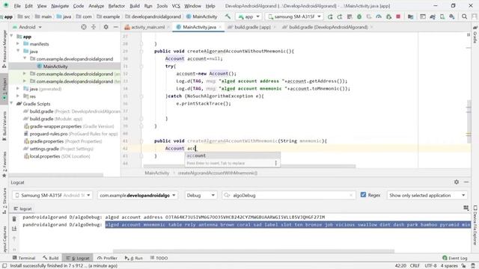479x269 pixels.
Task: Click the CRLF line separator status
Action: coord(415,266)
